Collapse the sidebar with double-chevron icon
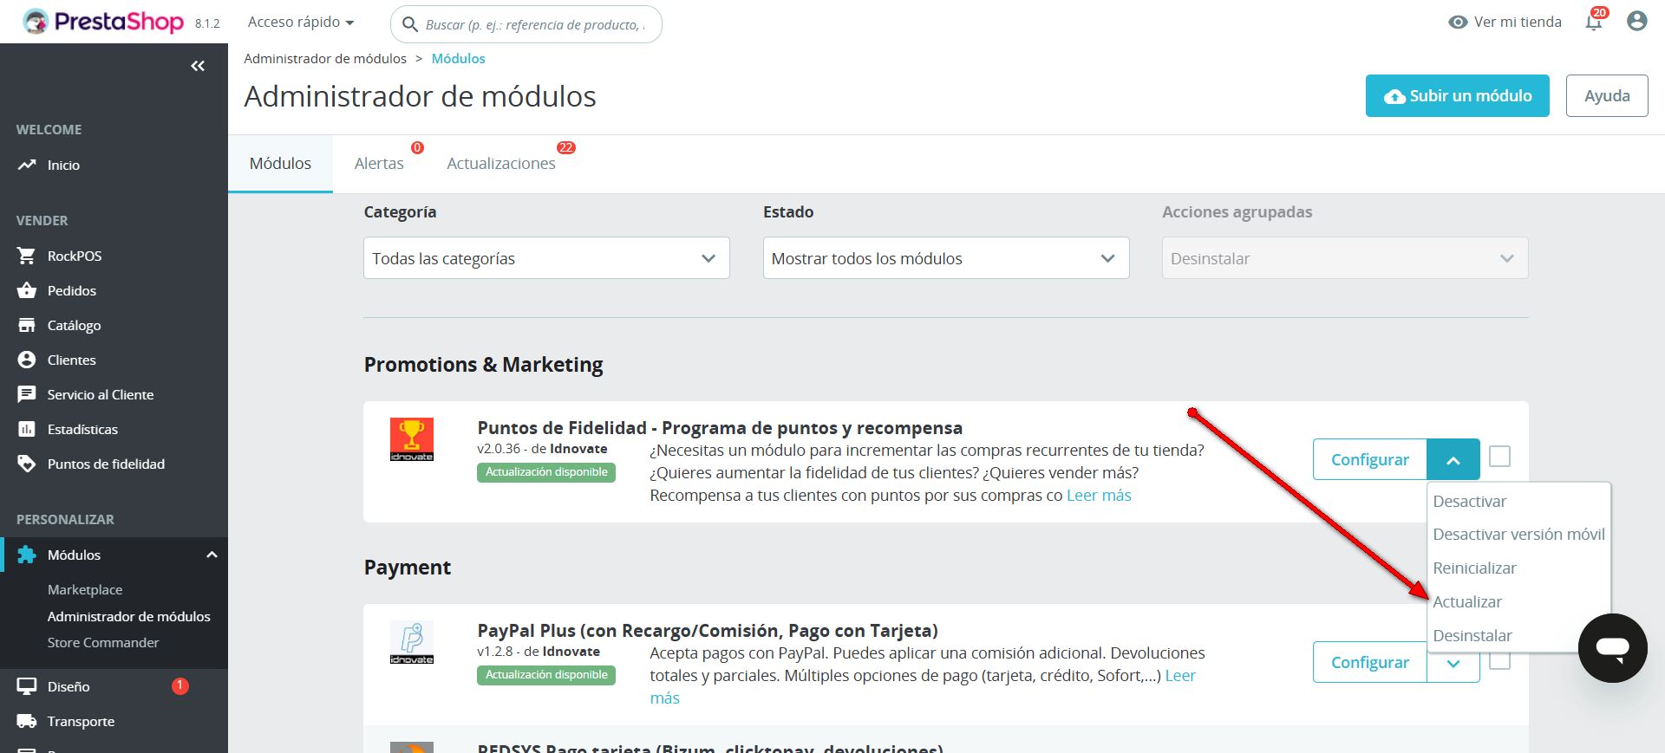The height and width of the screenshot is (753, 1665). pos(198,66)
